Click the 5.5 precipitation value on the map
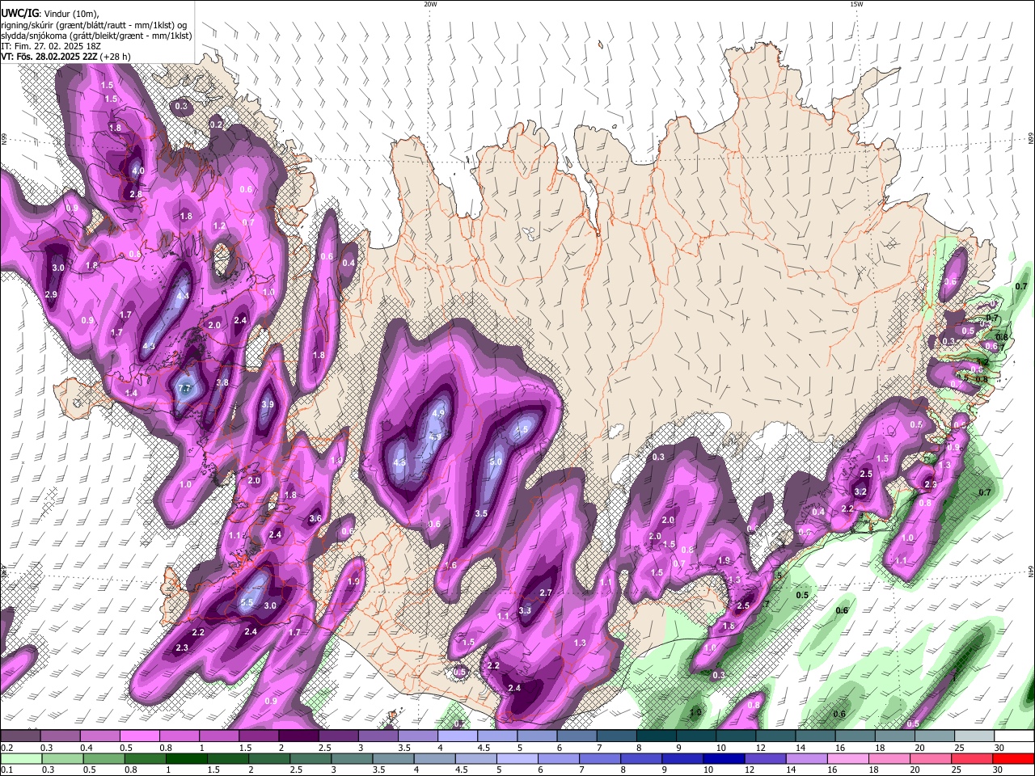The width and height of the screenshot is (1035, 776). point(247,602)
